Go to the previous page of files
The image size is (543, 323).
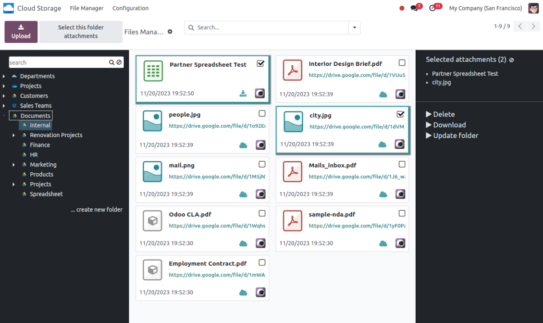coord(520,26)
